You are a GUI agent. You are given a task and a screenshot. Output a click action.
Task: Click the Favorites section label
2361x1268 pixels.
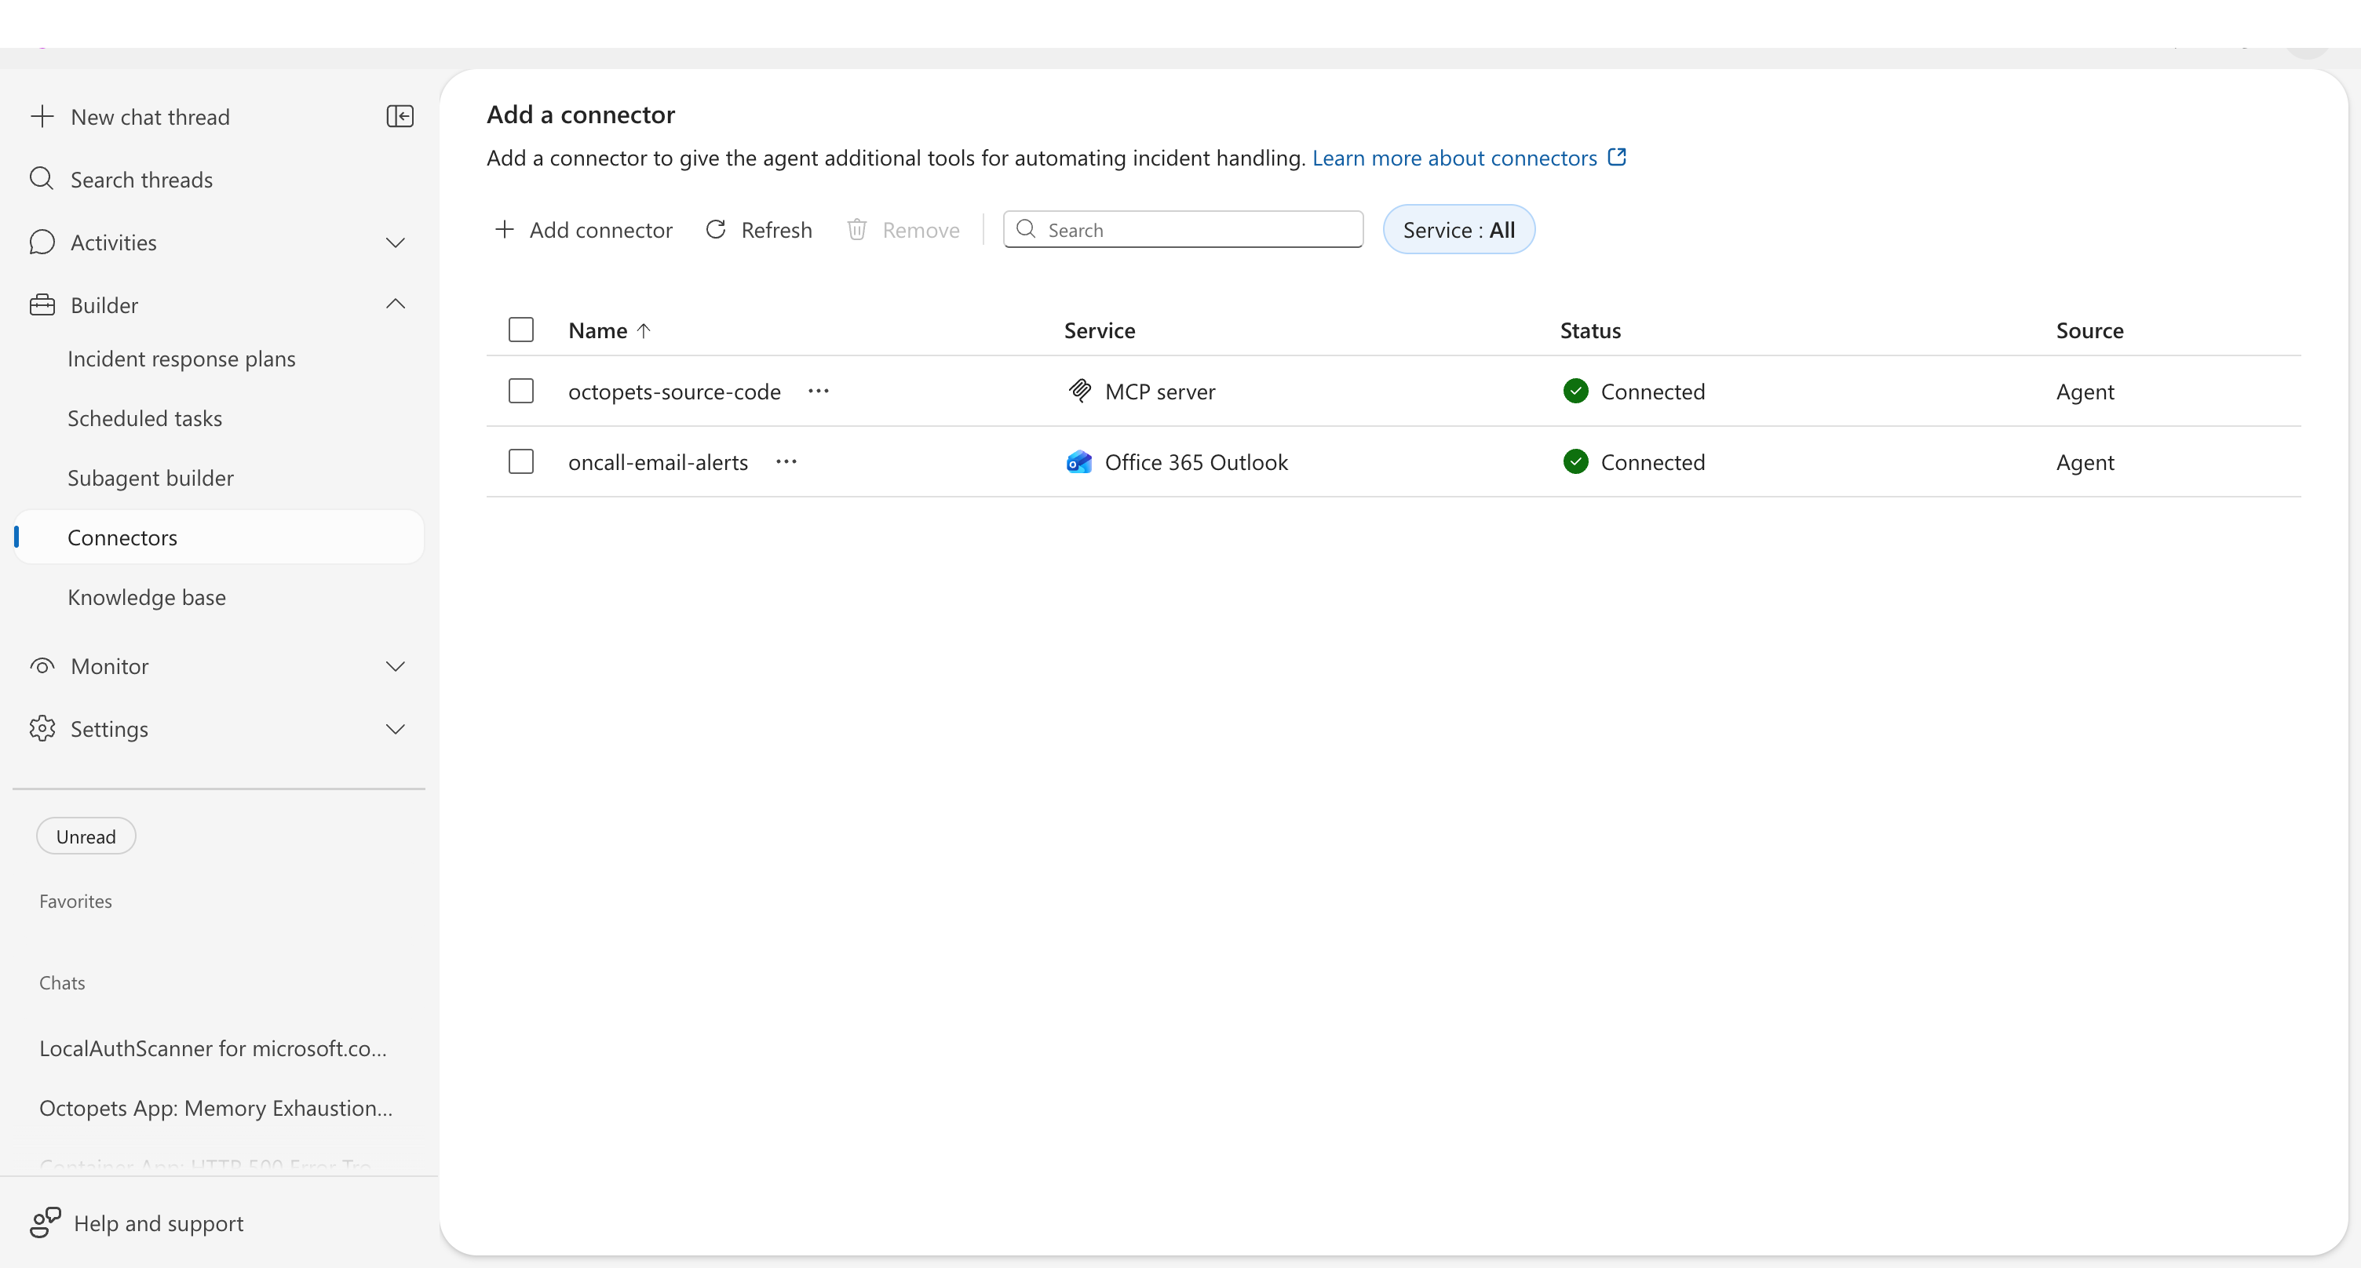(x=75, y=901)
